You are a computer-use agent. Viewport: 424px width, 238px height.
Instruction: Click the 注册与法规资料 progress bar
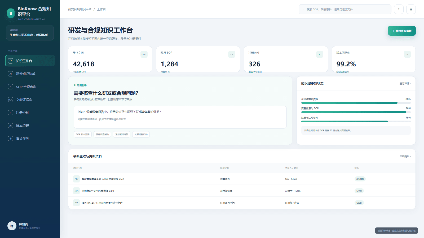pyautogui.click(x=356, y=121)
